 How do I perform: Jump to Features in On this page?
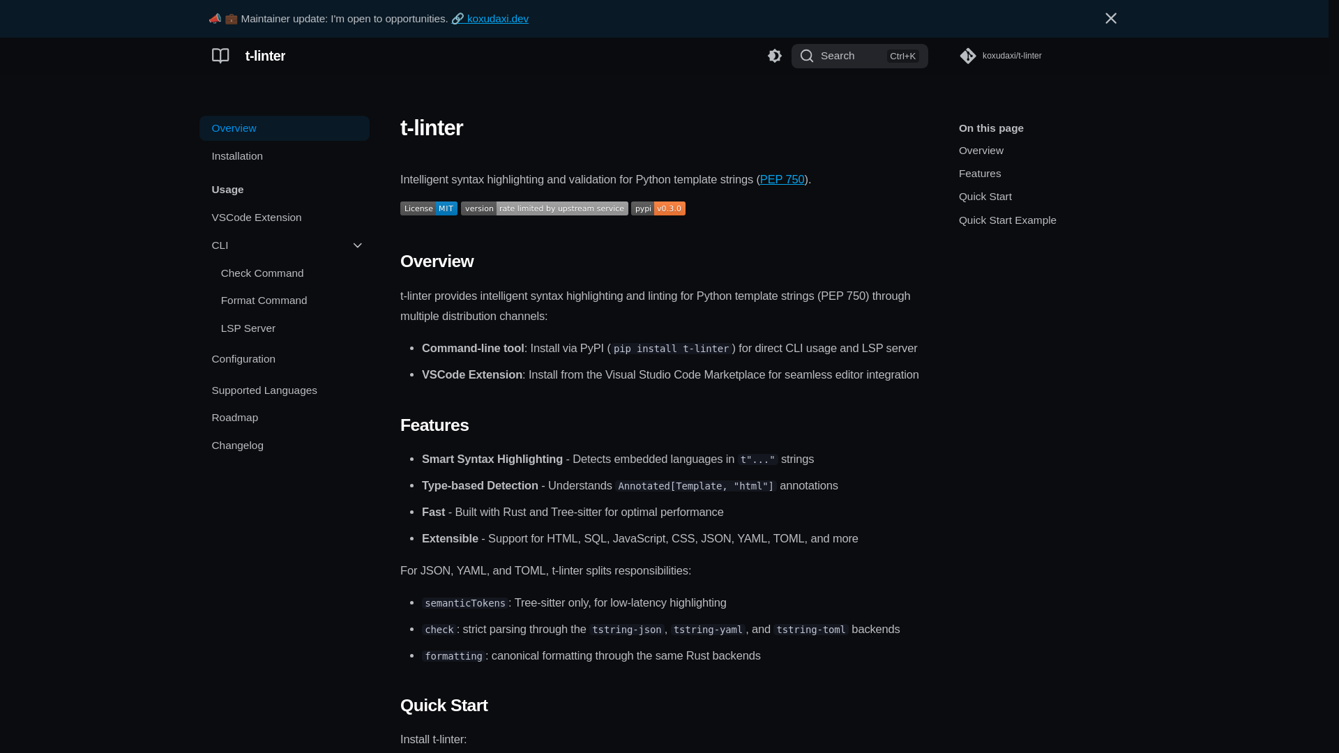pyautogui.click(x=979, y=174)
